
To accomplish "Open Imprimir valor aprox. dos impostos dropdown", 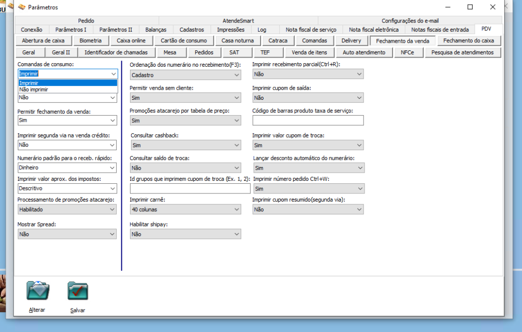I will pos(67,188).
